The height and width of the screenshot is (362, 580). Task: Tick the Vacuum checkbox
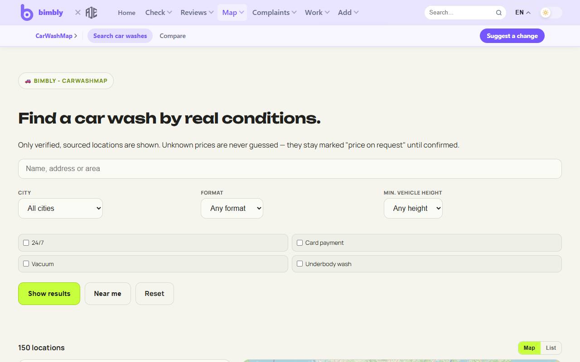coord(26,264)
